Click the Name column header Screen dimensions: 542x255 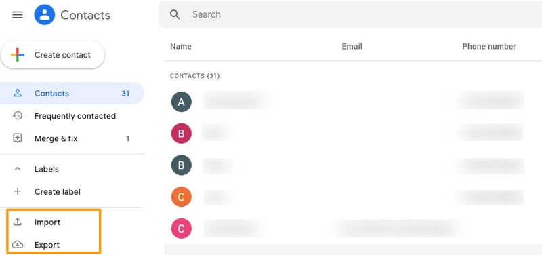click(181, 46)
